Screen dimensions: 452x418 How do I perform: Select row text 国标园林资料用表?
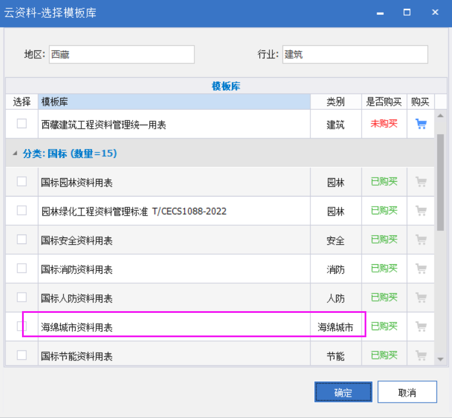pyautogui.click(x=77, y=182)
